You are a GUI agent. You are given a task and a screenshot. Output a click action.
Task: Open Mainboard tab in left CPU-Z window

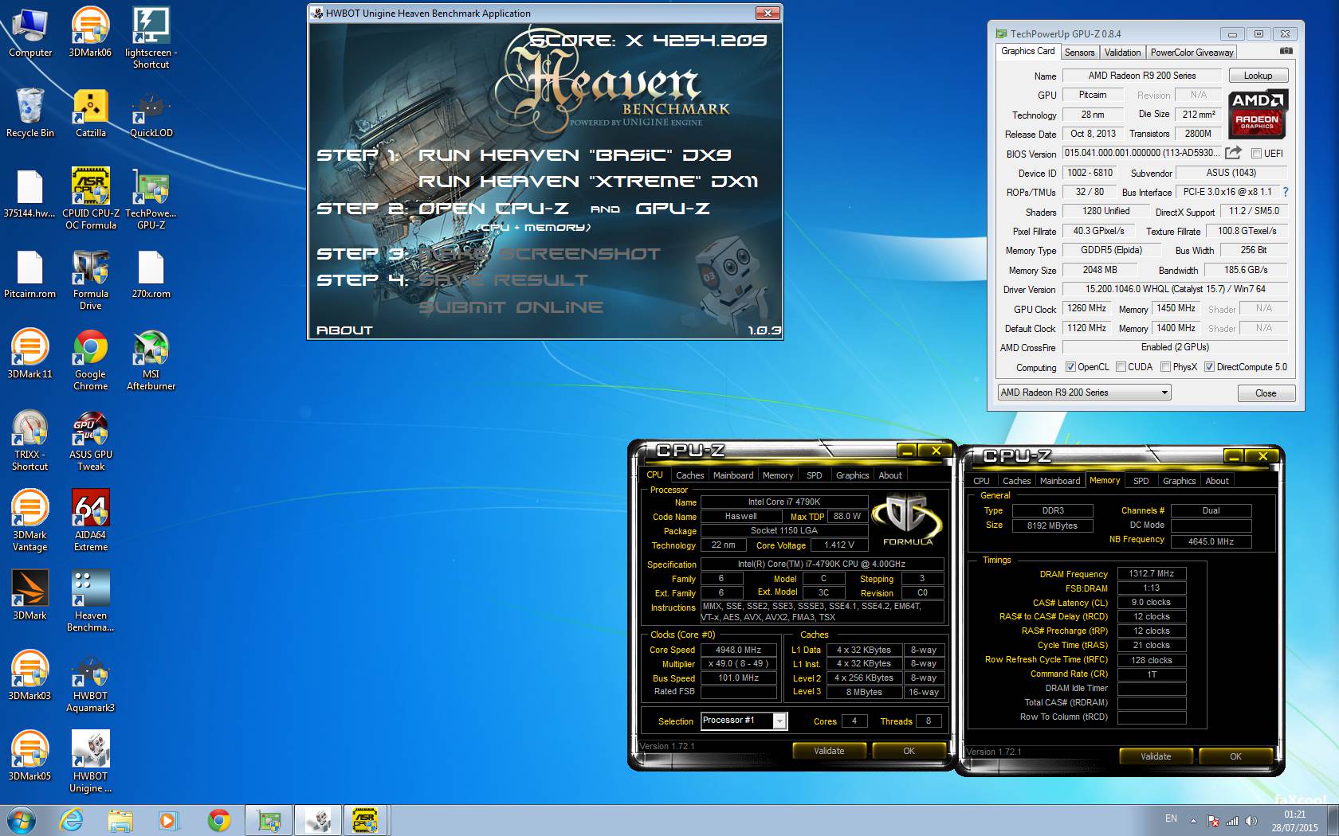pyautogui.click(x=733, y=475)
